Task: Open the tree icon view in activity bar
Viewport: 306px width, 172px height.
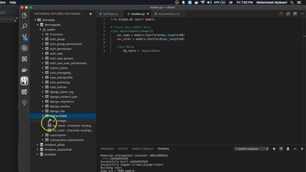Action: pyautogui.click(x=24, y=103)
